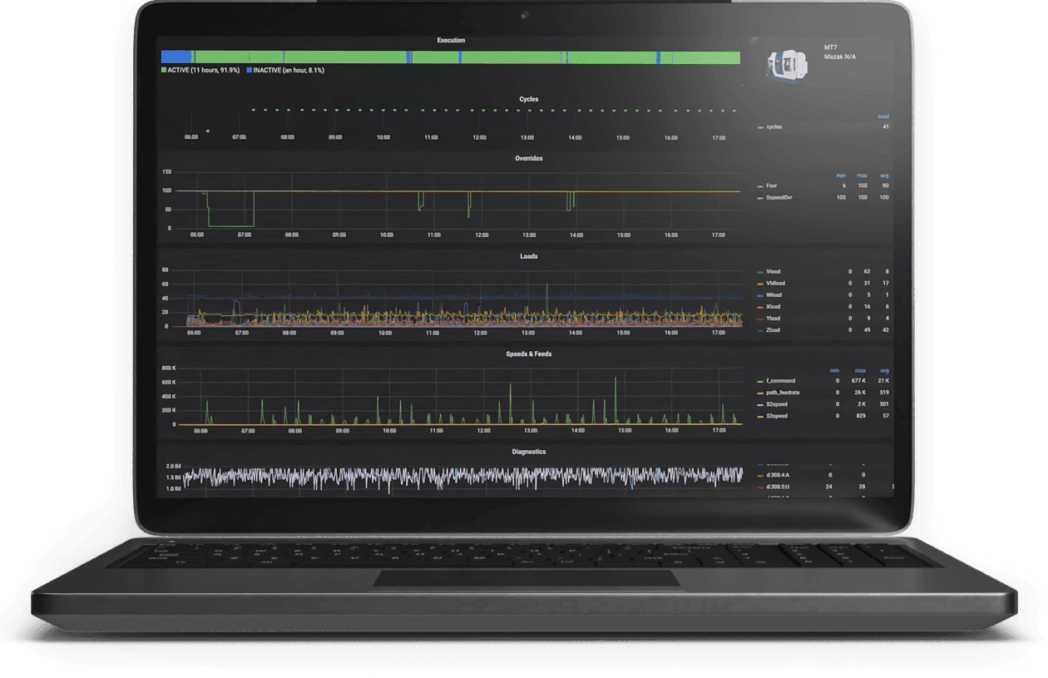
Task: Open the Loads panel title menu
Action: point(528,256)
